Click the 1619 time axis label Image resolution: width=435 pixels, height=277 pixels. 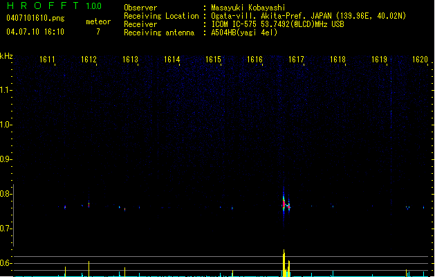pyautogui.click(x=379, y=59)
